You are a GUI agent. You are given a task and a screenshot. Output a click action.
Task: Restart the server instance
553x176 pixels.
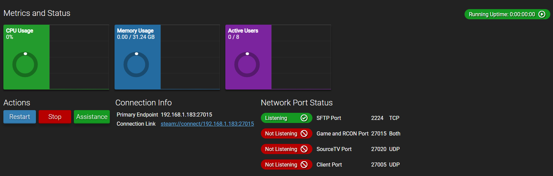[x=20, y=117]
